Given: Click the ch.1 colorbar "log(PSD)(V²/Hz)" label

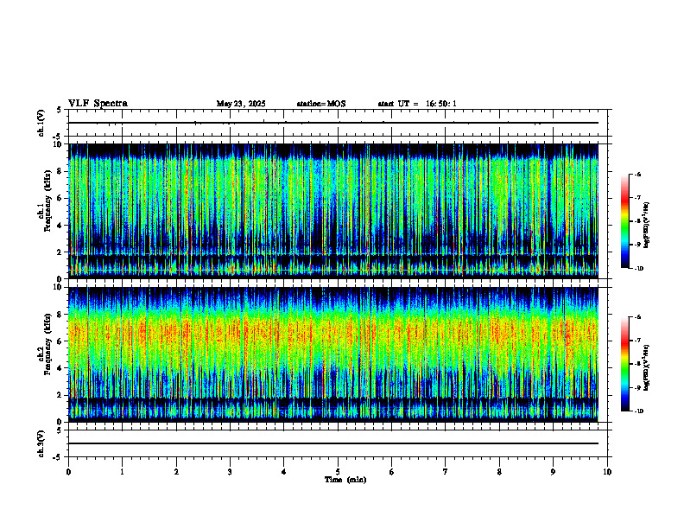Looking at the screenshot, I should (x=647, y=226).
